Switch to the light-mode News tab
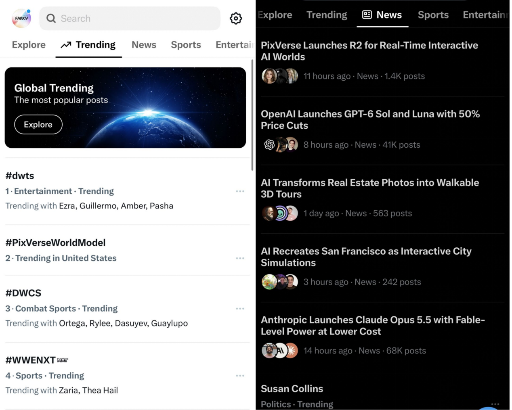The width and height of the screenshot is (512, 410). (x=144, y=45)
